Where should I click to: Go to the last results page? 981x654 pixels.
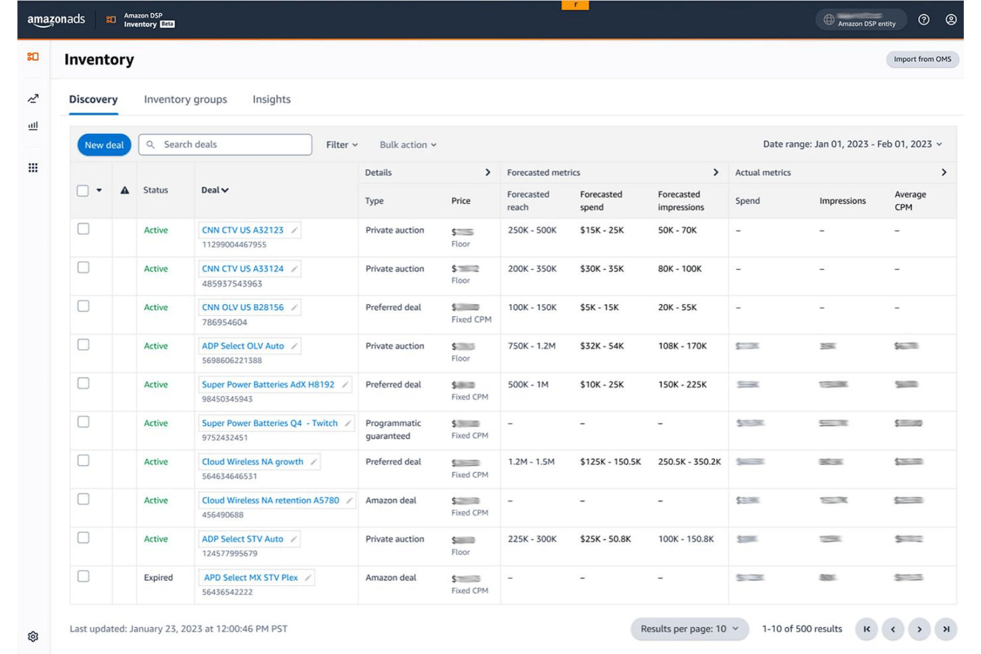(x=946, y=629)
